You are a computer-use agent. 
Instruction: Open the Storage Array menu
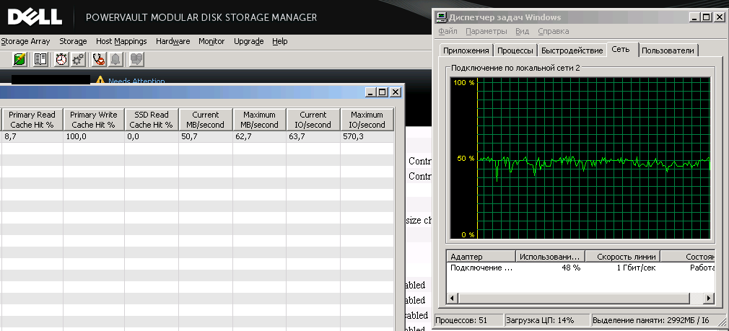(x=25, y=42)
